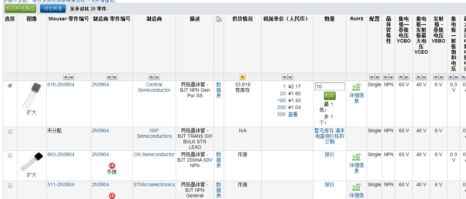Sort VCBO column descending arrow
Screen dimensions: 466x199
pos(406,77)
